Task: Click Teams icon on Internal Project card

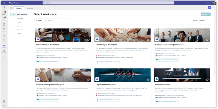Action: point(38,39)
